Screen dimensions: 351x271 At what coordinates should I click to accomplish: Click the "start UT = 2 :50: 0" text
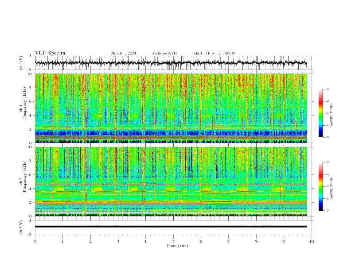coord(214,53)
